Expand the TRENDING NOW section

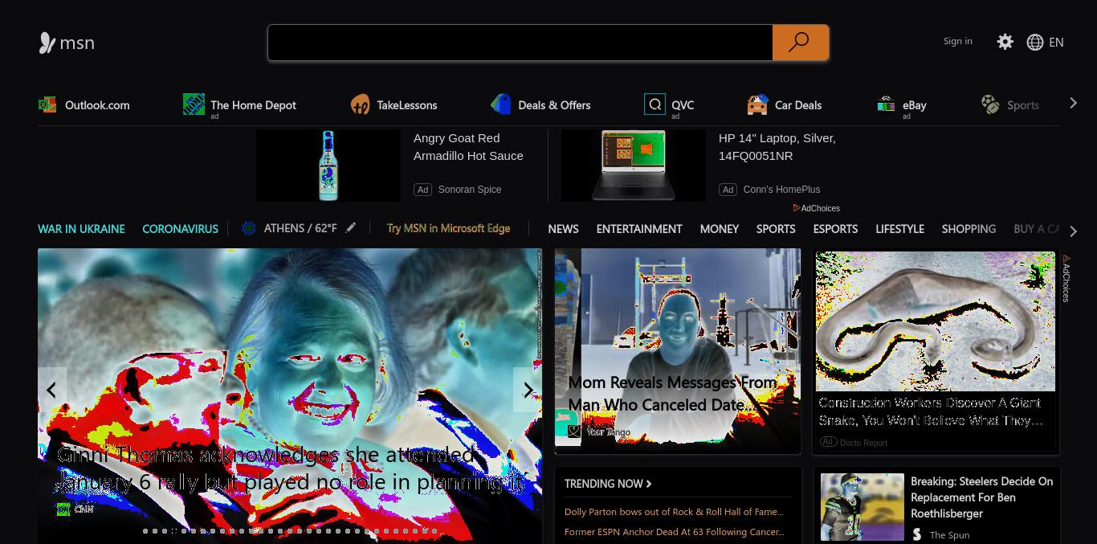(x=608, y=484)
